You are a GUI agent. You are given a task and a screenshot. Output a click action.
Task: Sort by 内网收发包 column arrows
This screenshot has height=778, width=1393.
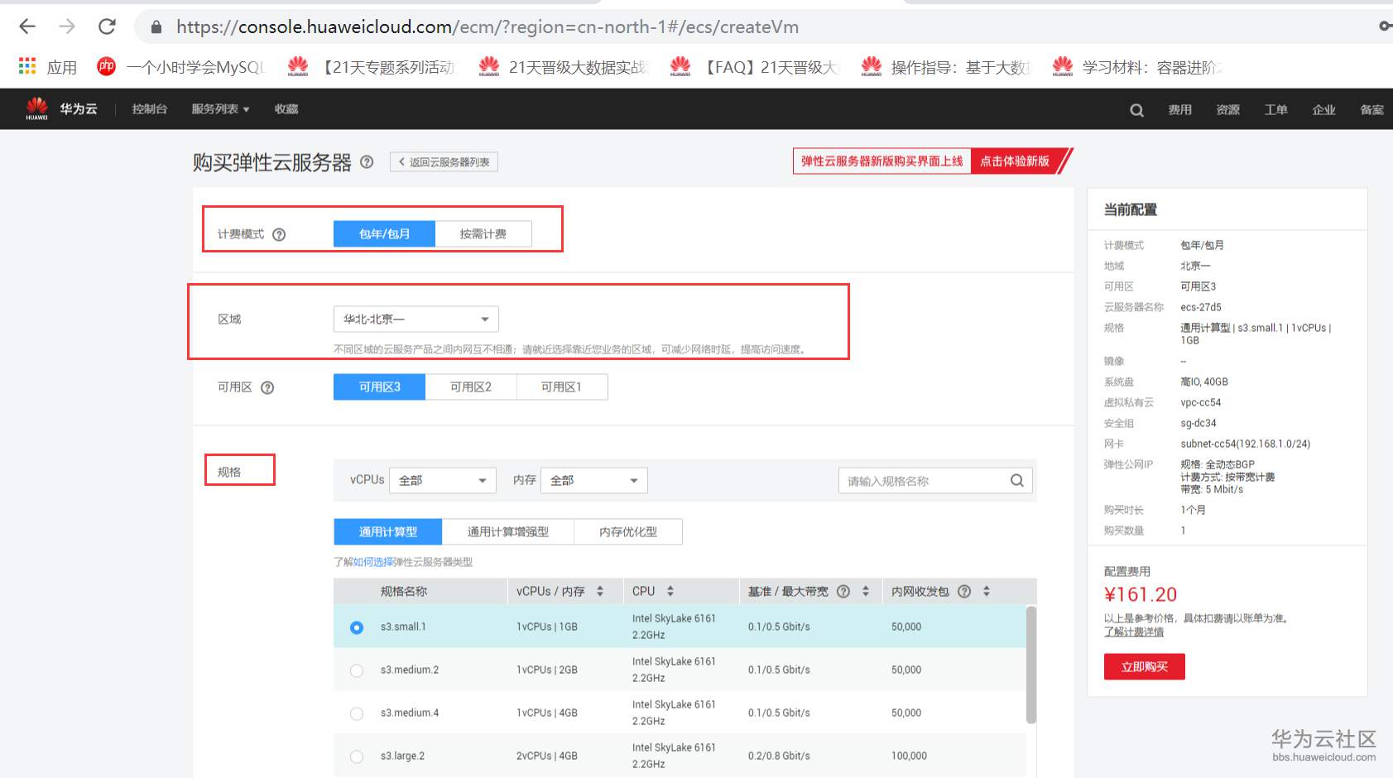(x=987, y=591)
